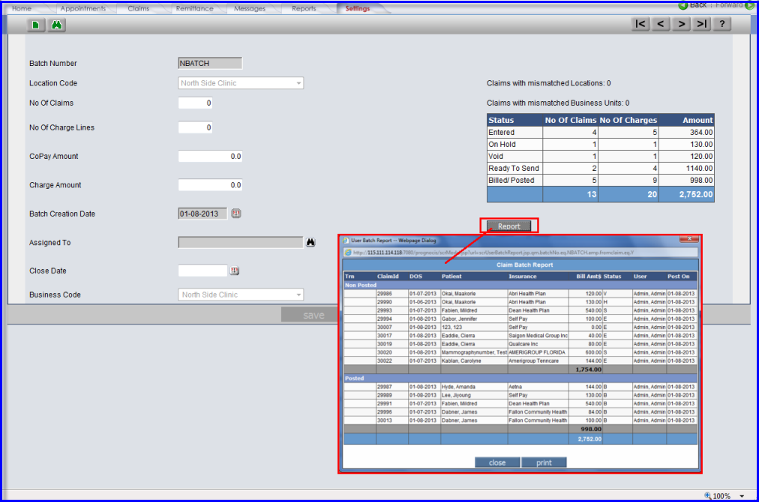The image size is (759, 502).
Task: Open the Reports tab
Action: [x=304, y=8]
